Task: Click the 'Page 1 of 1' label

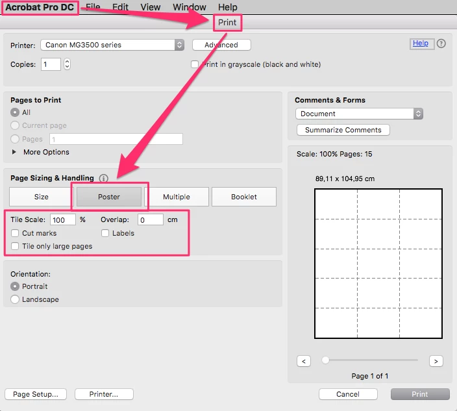Action: pos(370,376)
